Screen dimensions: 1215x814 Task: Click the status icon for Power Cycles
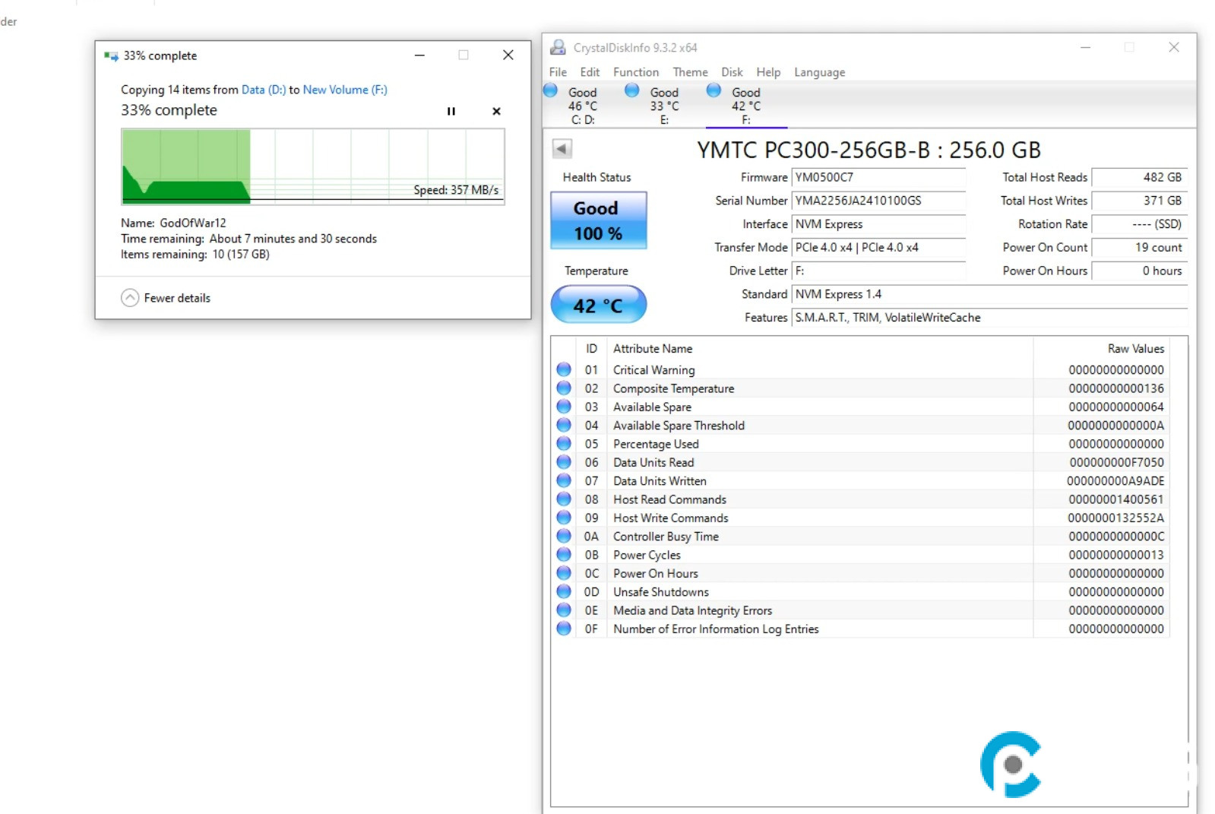pos(564,554)
